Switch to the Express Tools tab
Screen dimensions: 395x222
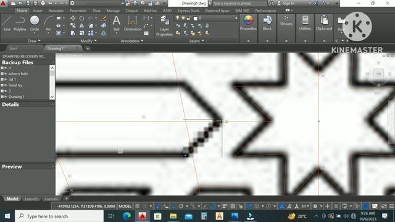pyautogui.click(x=188, y=10)
